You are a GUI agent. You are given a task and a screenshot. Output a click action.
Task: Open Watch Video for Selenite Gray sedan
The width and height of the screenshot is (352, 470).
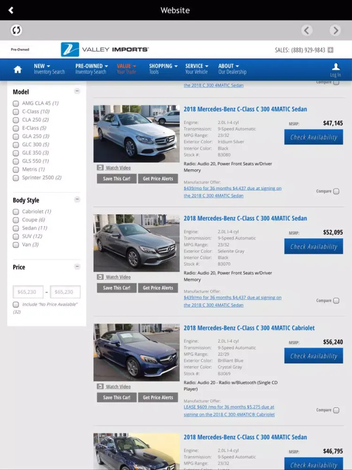[x=114, y=277]
